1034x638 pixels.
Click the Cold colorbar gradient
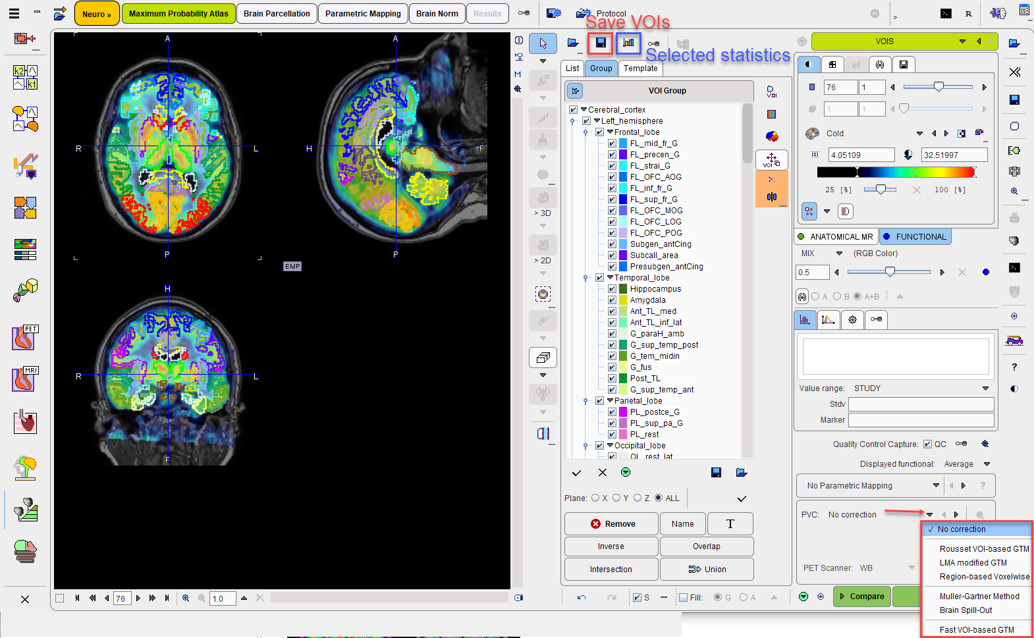pos(896,173)
